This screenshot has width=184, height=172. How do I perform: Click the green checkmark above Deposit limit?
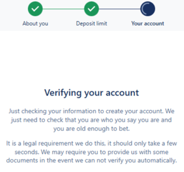tap(91, 9)
